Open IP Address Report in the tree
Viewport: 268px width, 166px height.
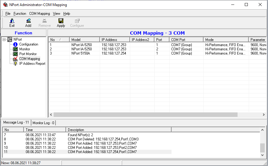[x=32, y=64]
